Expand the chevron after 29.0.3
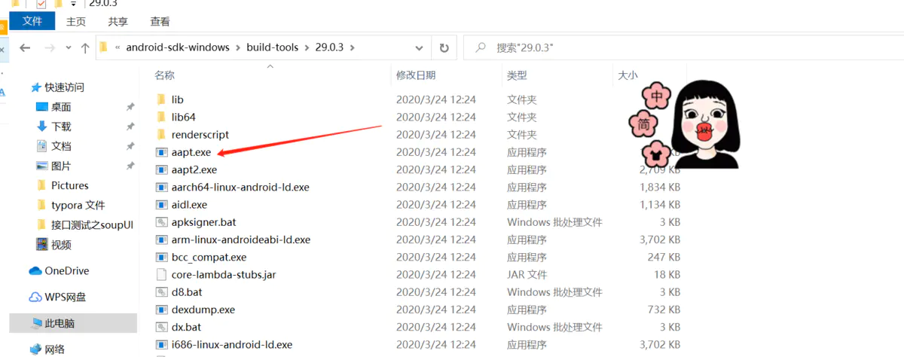 click(x=353, y=47)
